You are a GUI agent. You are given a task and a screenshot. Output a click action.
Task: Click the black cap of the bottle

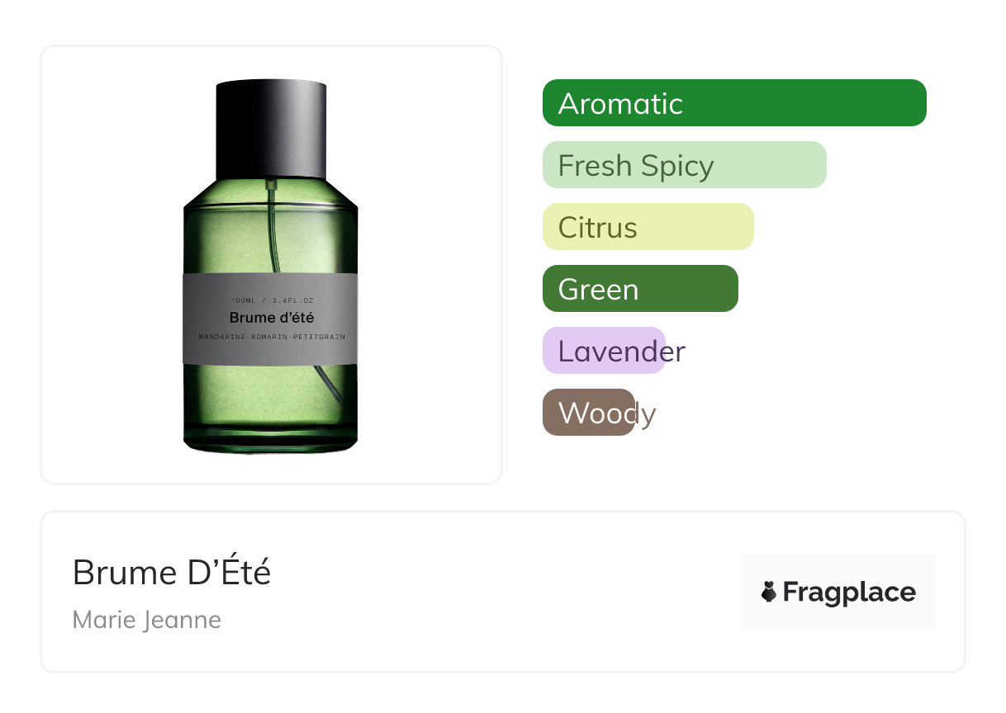[271, 130]
